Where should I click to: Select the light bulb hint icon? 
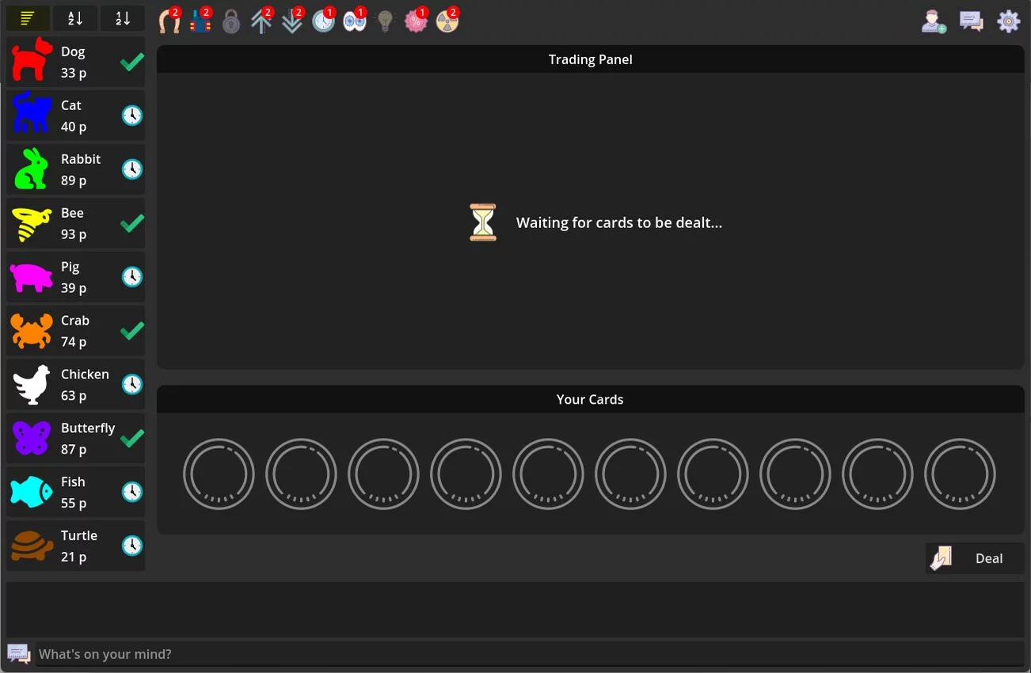click(x=385, y=21)
